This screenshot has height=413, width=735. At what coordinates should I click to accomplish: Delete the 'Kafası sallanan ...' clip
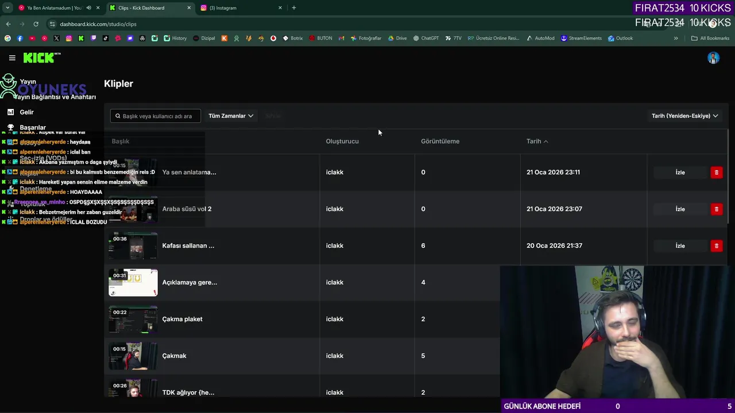tap(716, 246)
